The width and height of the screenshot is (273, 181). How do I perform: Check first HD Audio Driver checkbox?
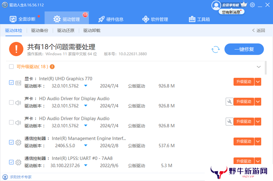11,103
